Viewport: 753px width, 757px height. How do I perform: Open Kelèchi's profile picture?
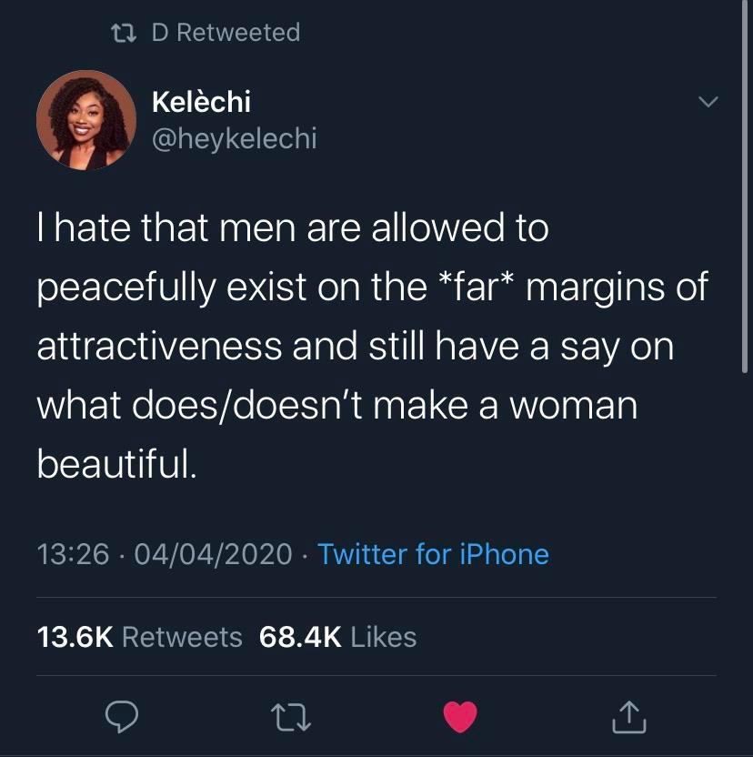tap(86, 119)
